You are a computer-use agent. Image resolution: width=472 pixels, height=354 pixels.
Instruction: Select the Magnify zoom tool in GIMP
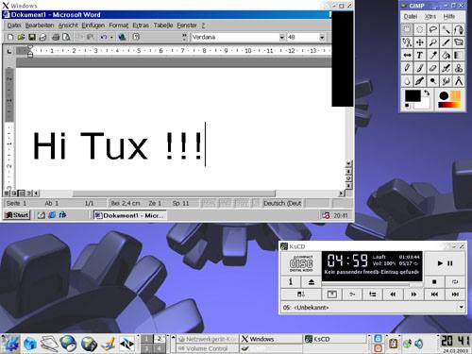(x=432, y=42)
